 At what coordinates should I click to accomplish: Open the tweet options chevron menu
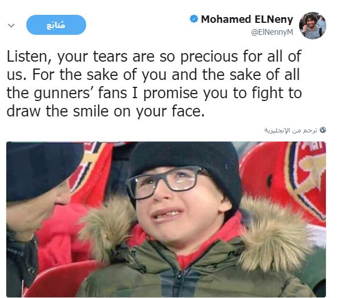[11, 25]
